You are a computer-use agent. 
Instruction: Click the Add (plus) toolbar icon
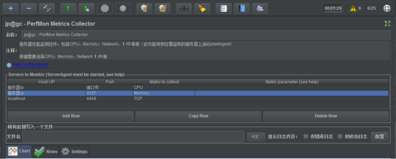click(x=11, y=8)
